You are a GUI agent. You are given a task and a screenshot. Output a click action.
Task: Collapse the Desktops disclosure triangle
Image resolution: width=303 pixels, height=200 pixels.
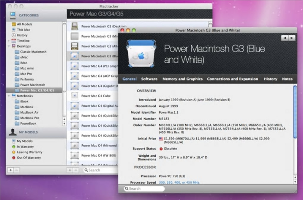[9, 46]
